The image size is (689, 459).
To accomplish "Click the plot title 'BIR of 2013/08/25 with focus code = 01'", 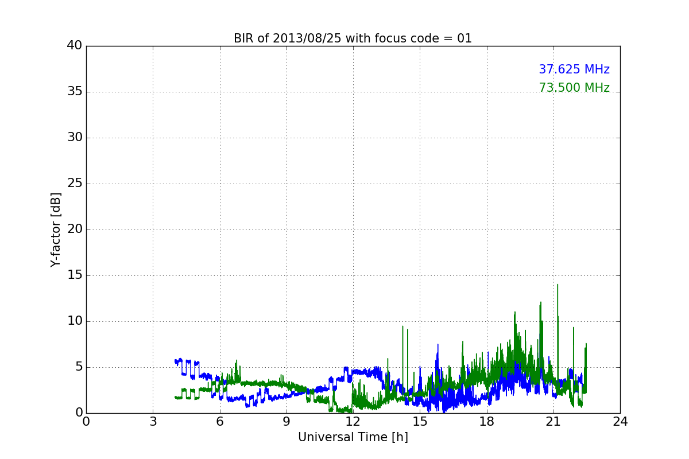I will tap(353, 38).
